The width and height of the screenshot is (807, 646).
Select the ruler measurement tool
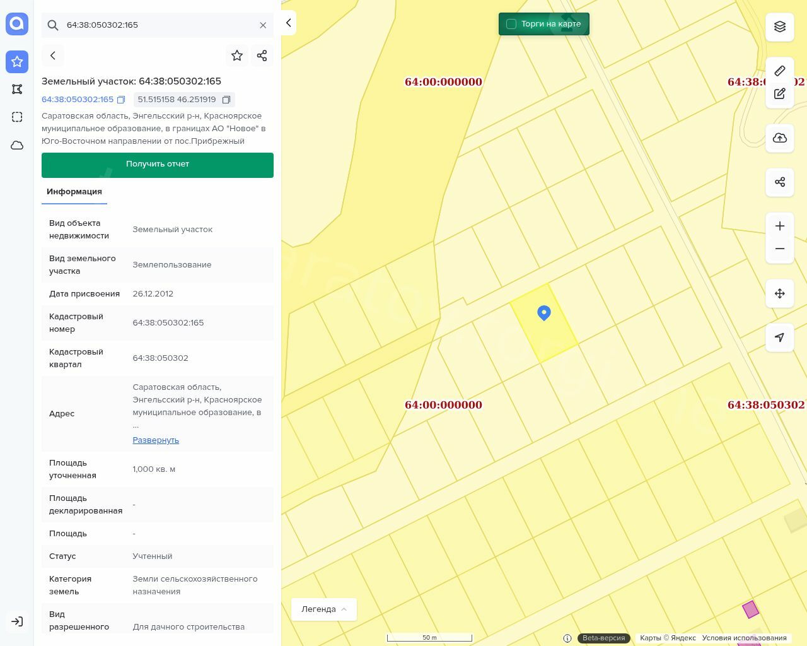[x=780, y=71]
